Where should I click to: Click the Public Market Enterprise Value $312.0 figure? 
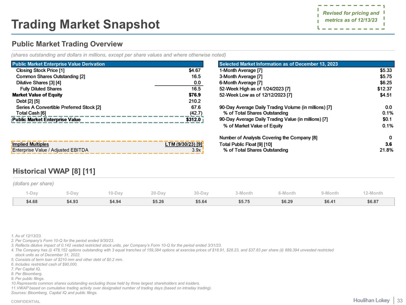click(193, 119)
